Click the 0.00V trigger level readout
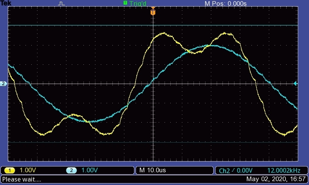This screenshot has height=185, width=309. [x=244, y=170]
